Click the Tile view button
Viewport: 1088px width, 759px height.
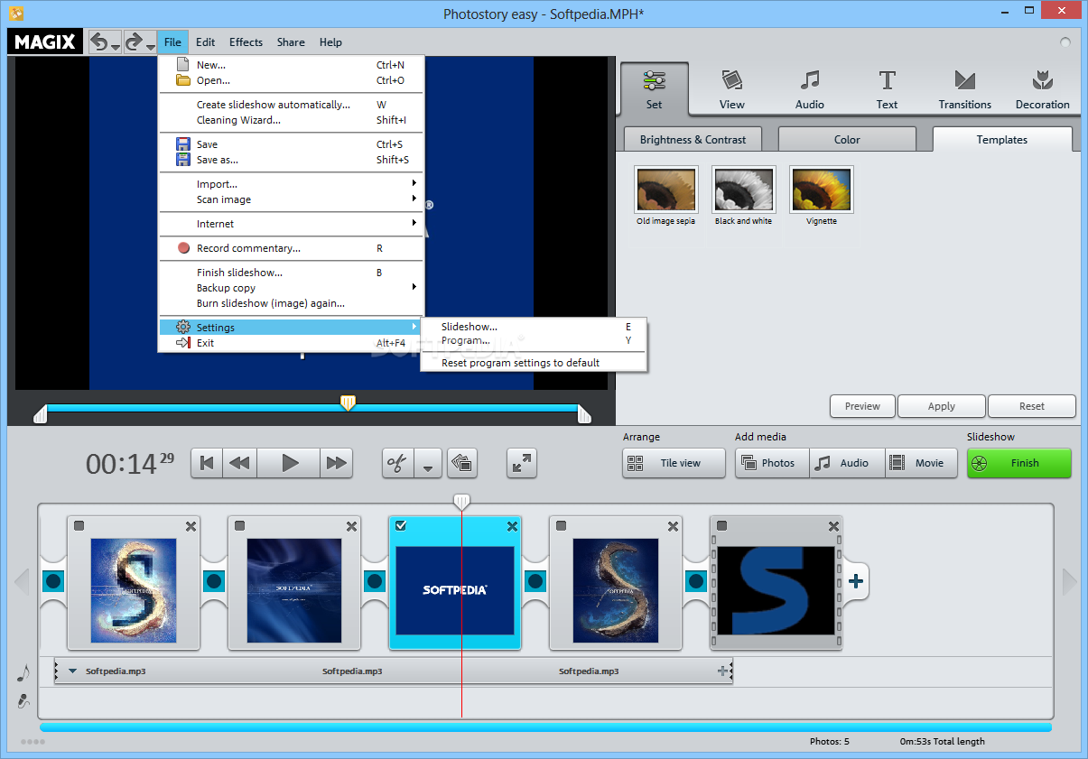(x=674, y=463)
